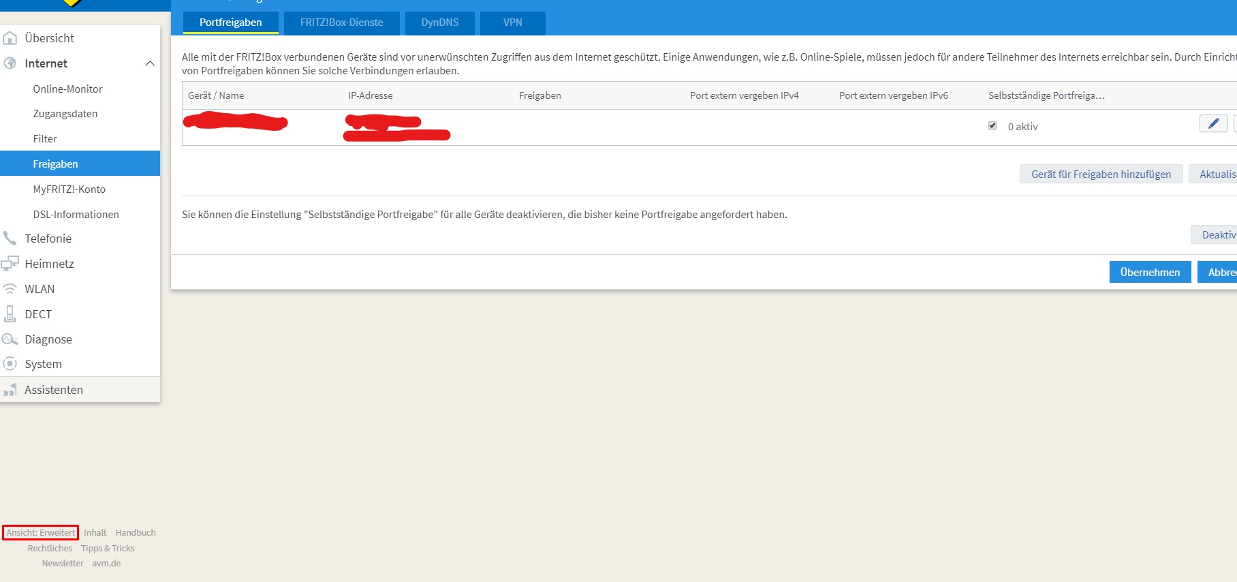Open the DECT menu entry
Viewport: 1237px width, 582px height.
(38, 314)
